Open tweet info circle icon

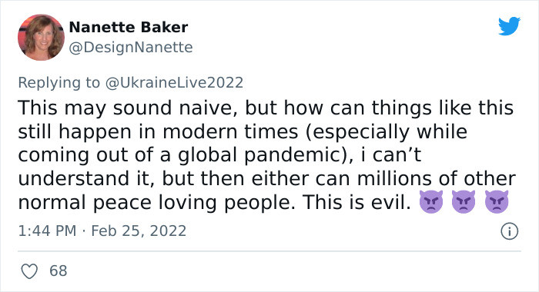coord(509,231)
